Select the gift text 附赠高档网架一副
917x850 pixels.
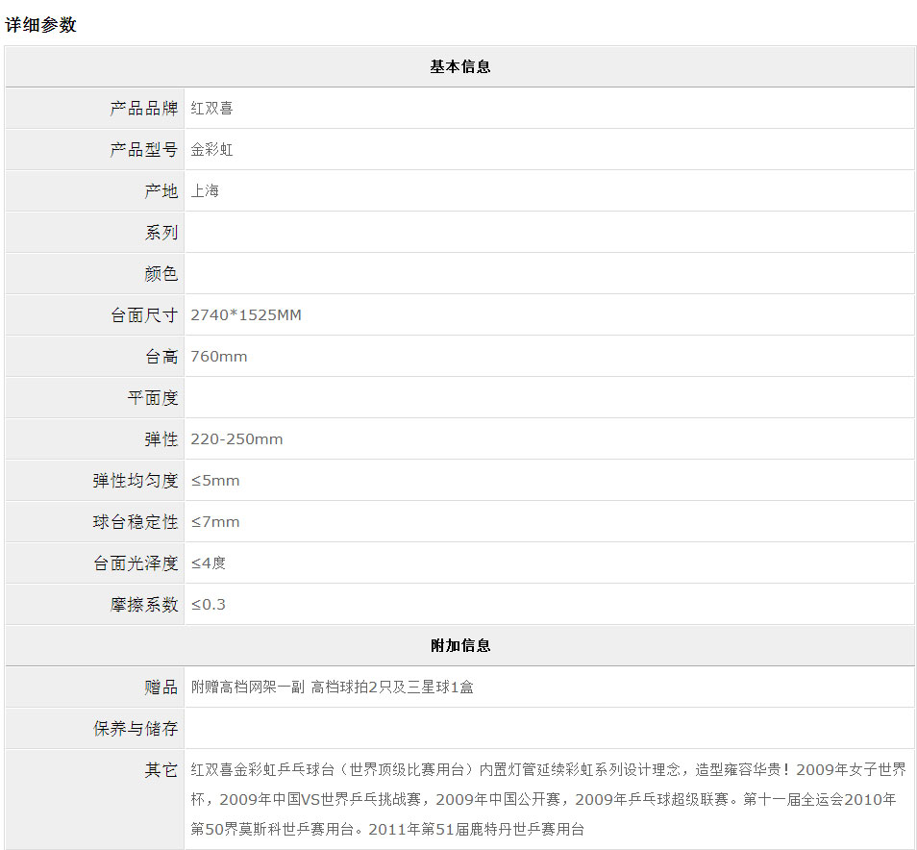click(248, 687)
